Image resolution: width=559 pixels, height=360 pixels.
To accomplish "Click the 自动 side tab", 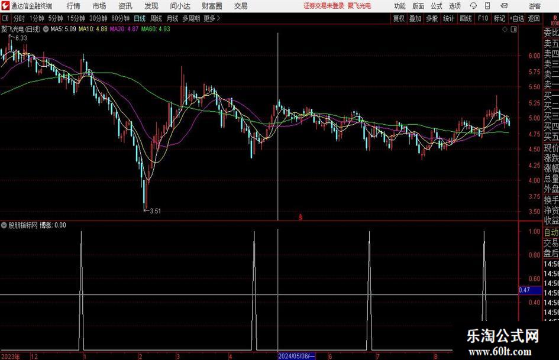I will pyautogui.click(x=551, y=232).
